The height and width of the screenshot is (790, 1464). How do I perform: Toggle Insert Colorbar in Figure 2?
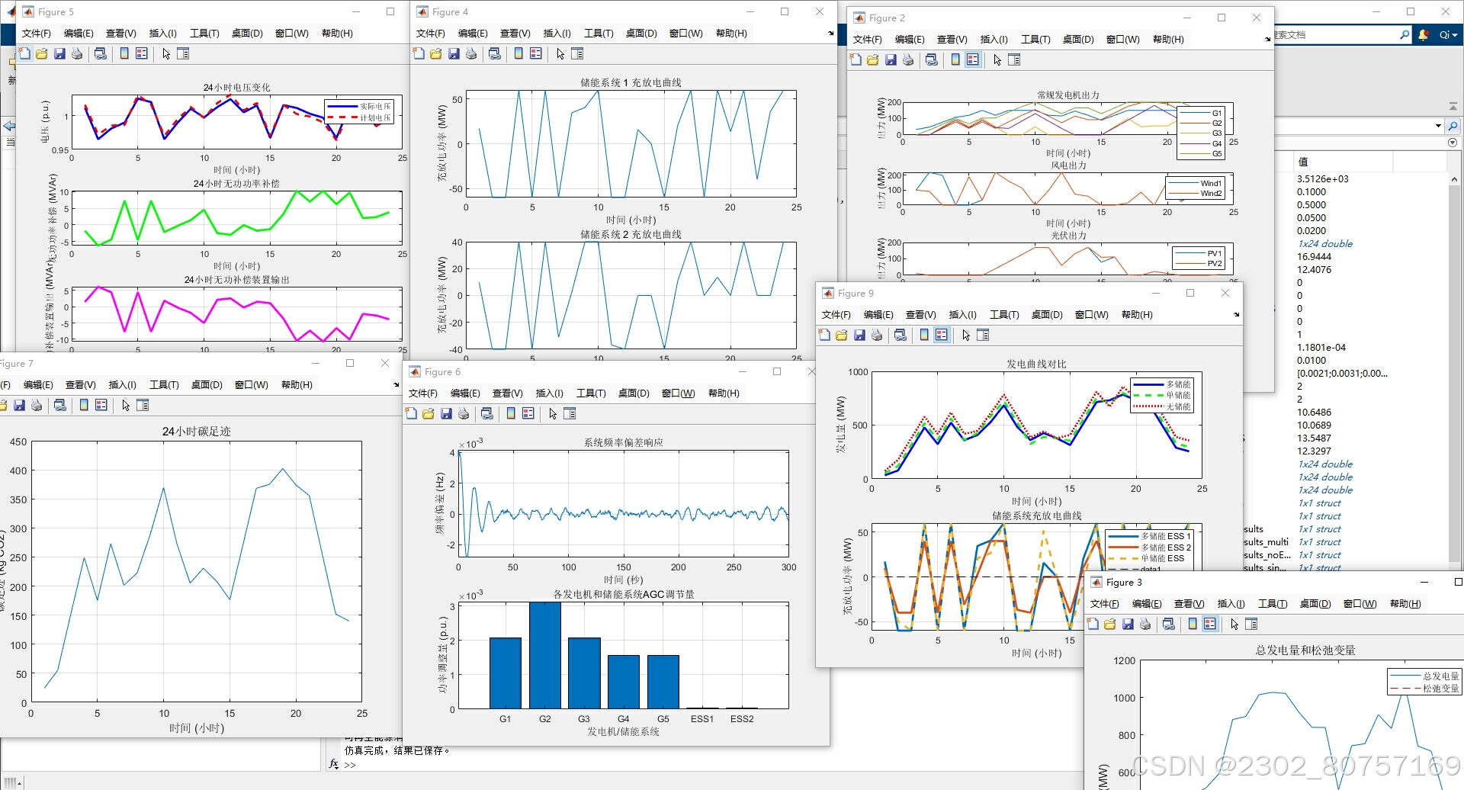(x=955, y=59)
